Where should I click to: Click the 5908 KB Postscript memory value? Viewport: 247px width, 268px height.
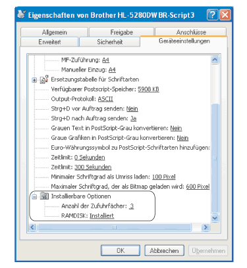tap(148, 89)
